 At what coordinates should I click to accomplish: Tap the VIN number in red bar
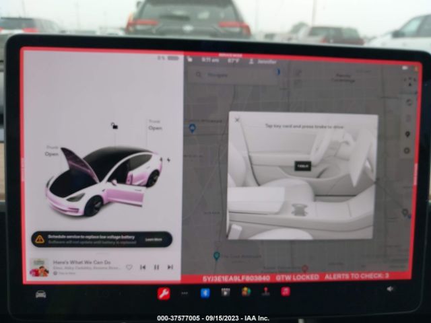(x=236, y=279)
